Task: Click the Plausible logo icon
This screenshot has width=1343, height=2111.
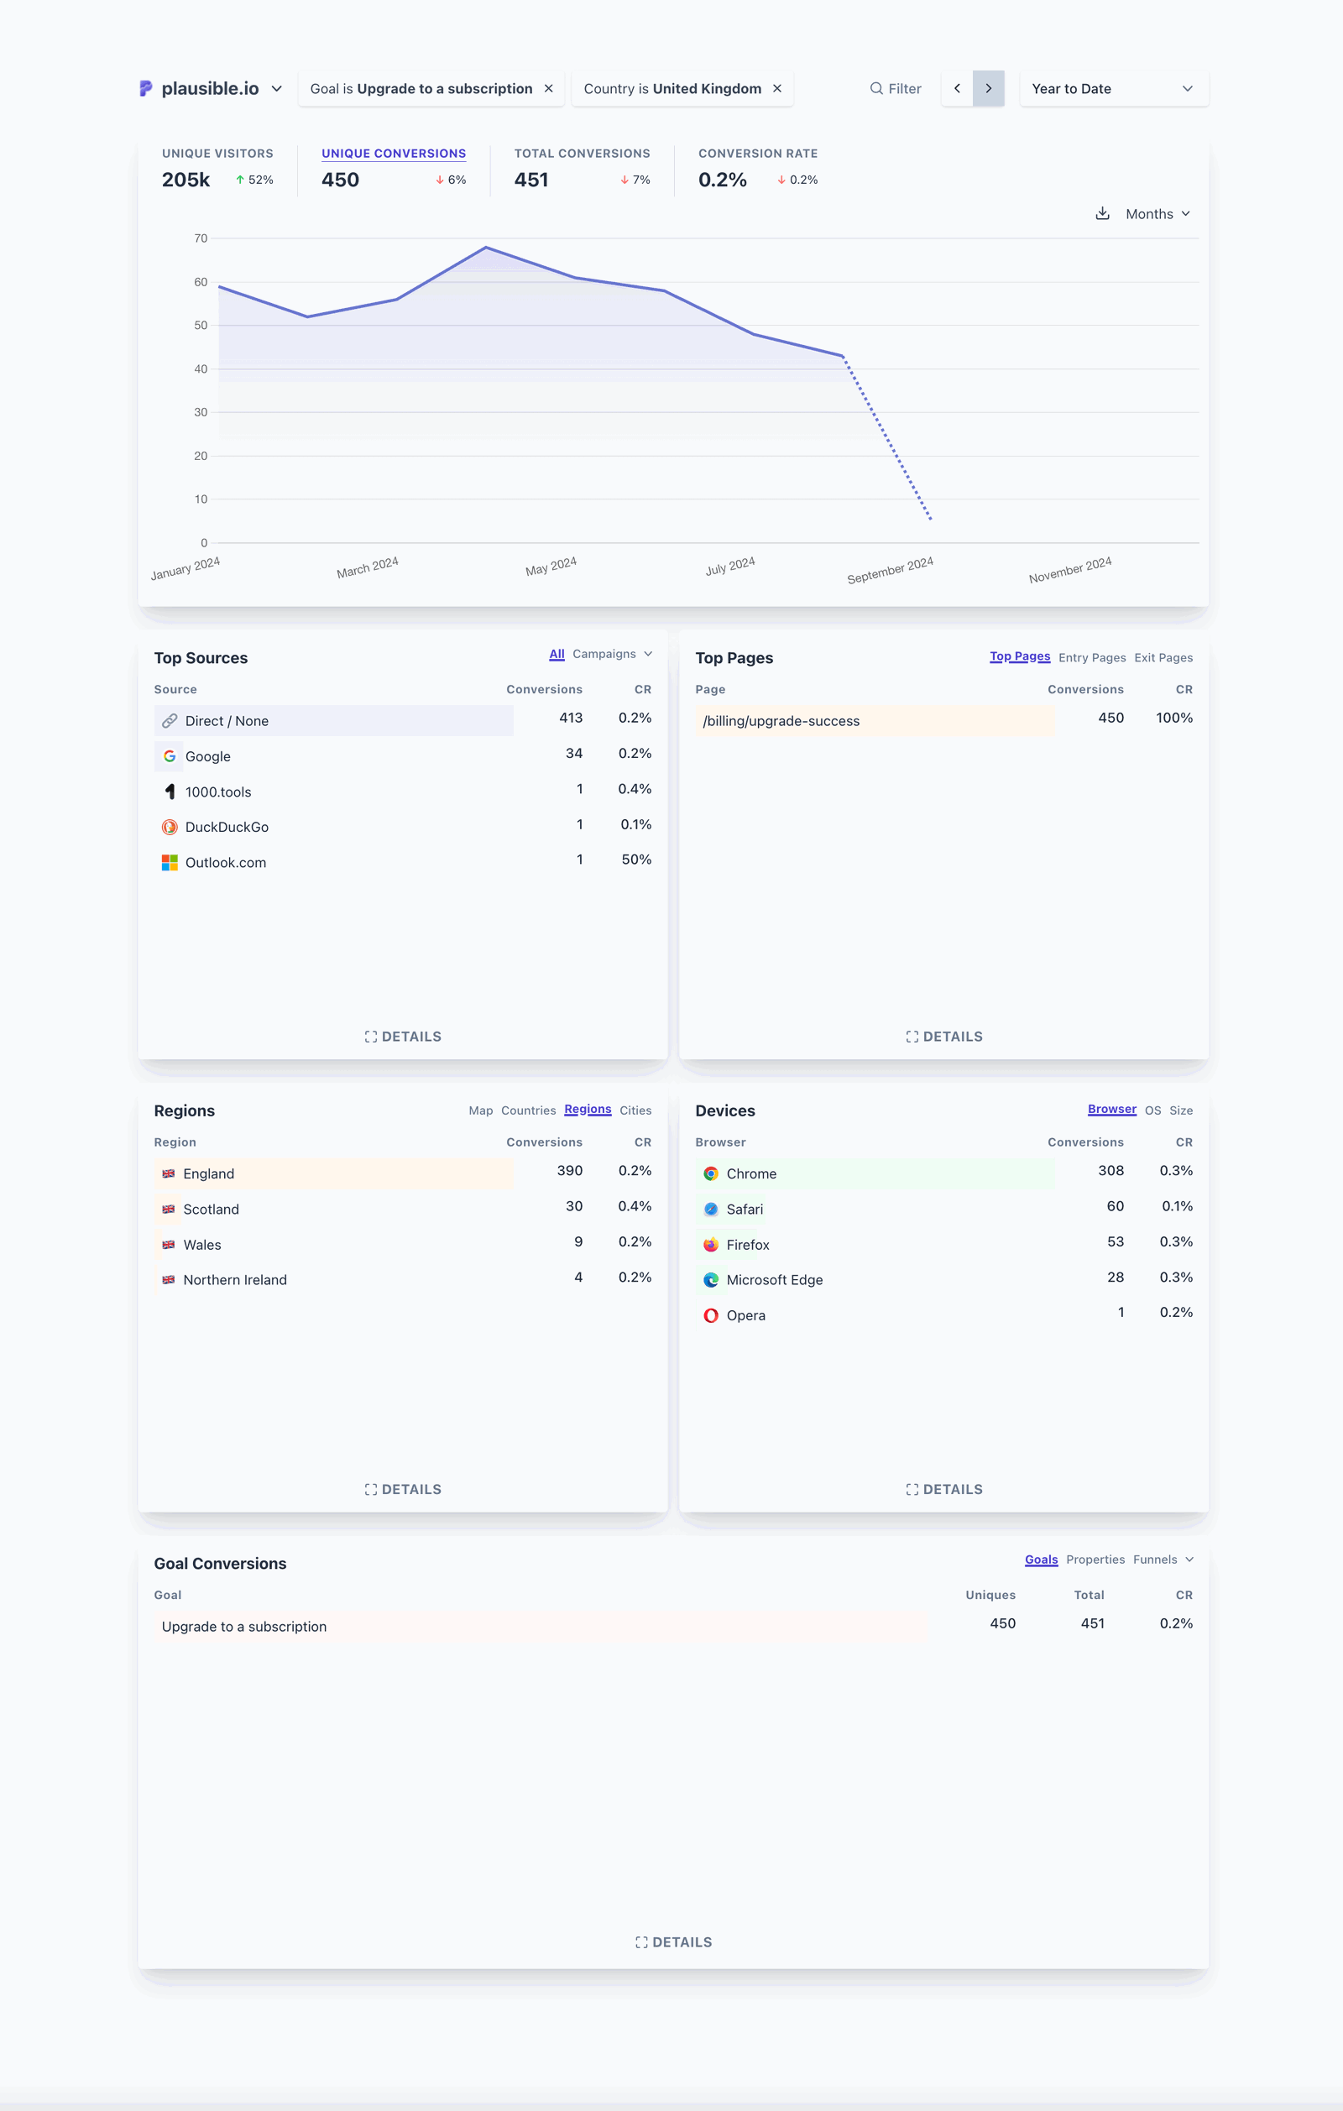Action: (x=145, y=88)
